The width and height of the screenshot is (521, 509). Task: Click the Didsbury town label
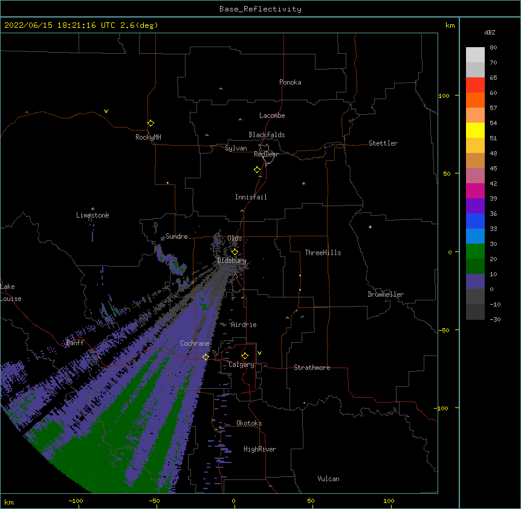coord(232,261)
